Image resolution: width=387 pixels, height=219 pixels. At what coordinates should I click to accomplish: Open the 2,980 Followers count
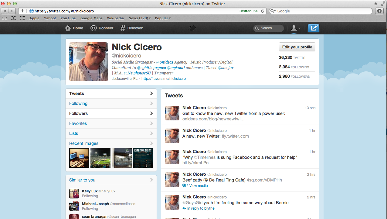pyautogui.click(x=294, y=77)
